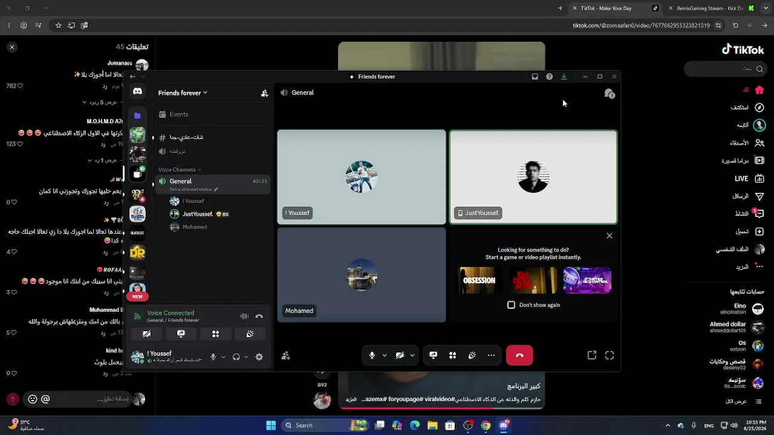
Task: Toggle camera in Voice Connected sidebar panel
Action: pos(146,333)
